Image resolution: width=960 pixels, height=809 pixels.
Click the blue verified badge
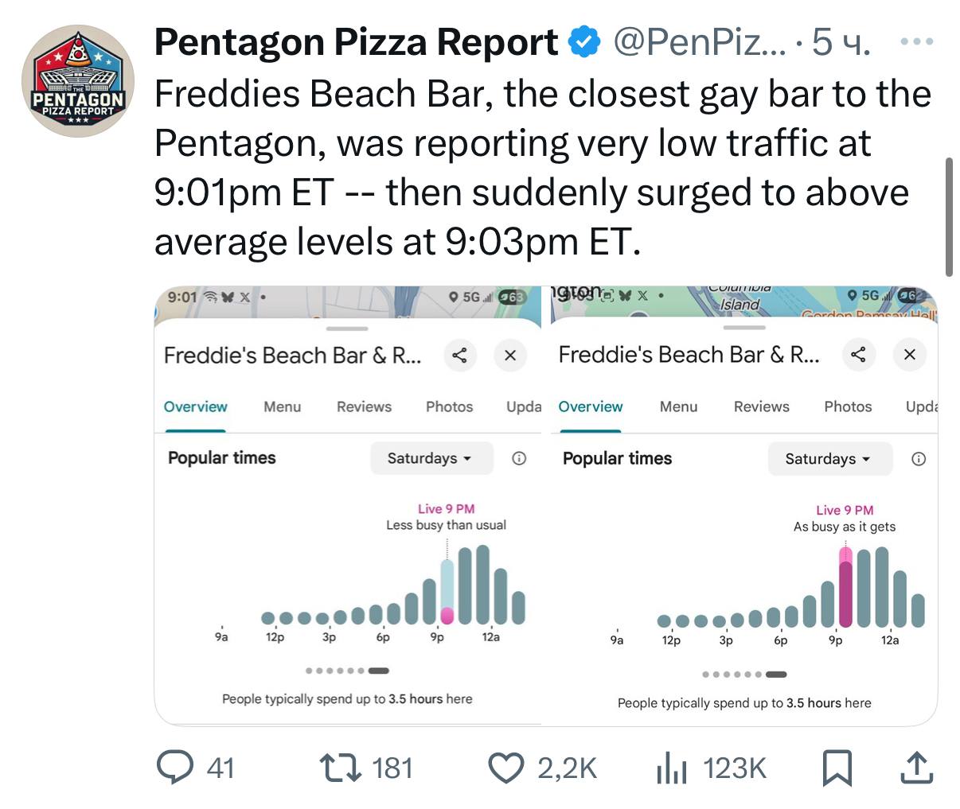click(x=584, y=42)
